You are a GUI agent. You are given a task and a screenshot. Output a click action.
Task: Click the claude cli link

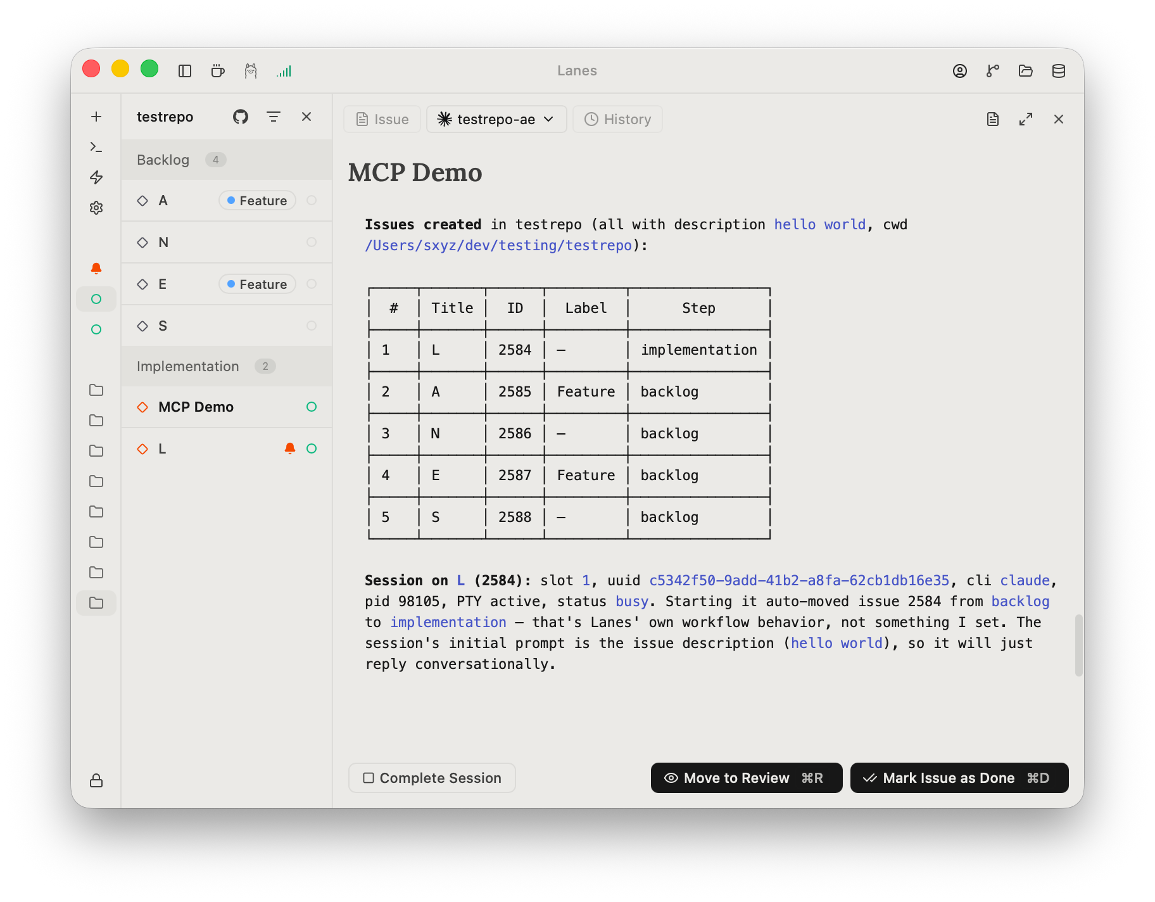(1025, 580)
